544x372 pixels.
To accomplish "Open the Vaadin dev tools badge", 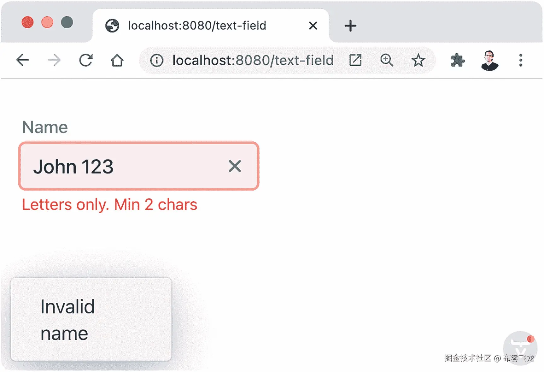I will (520, 348).
